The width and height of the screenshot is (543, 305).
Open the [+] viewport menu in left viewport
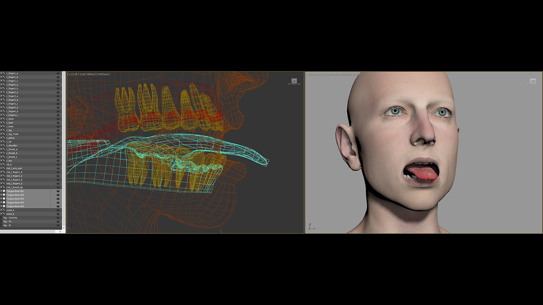coord(69,74)
